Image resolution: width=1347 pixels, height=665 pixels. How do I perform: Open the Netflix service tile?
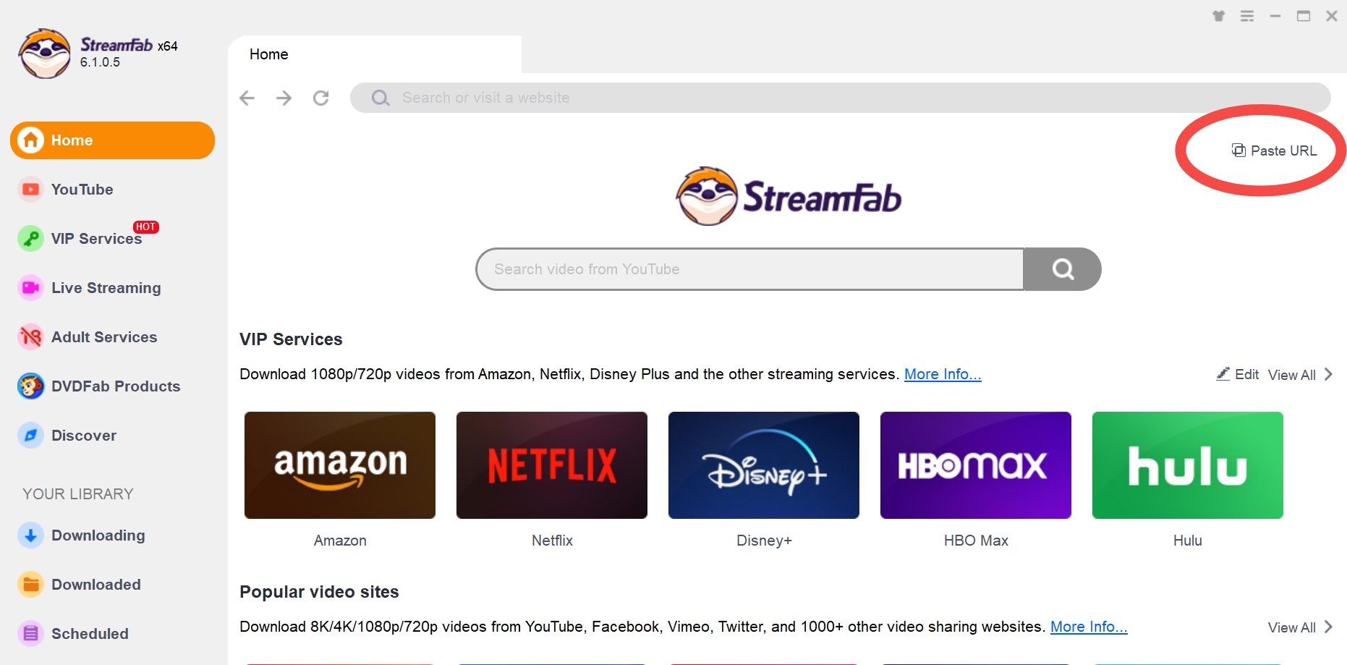coord(552,465)
